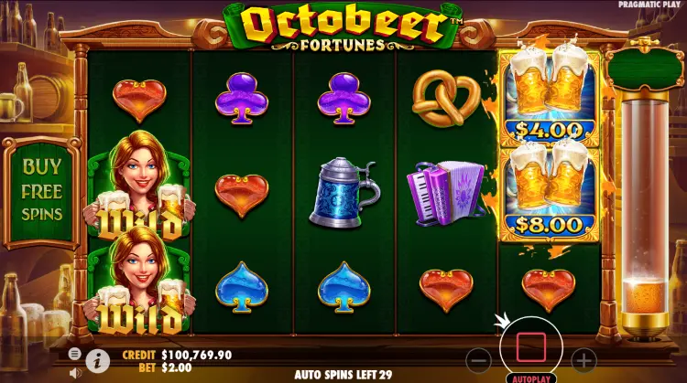Click the pretzel symbol

(x=446, y=98)
